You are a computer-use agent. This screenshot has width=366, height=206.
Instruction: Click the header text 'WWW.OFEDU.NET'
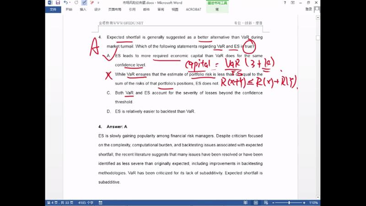128,23
